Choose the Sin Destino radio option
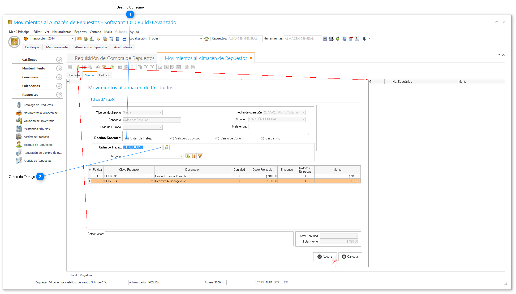 coord(263,138)
